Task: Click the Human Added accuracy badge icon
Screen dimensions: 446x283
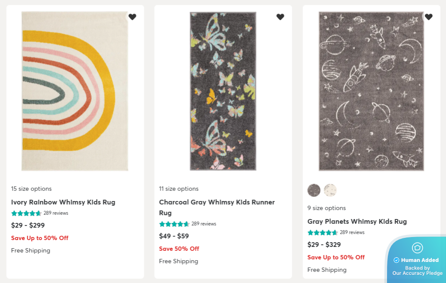Action: (417, 248)
